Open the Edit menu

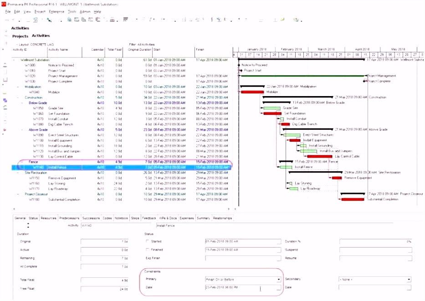click(x=17, y=12)
